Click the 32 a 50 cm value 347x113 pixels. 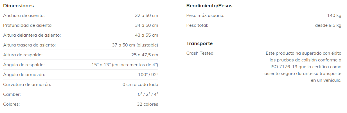(147, 15)
